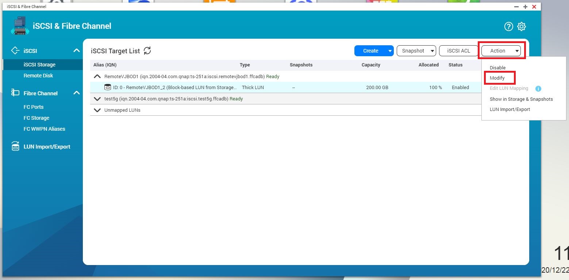569x280 pixels.
Task: Click the info icon beside Edit LUN Mapping
Action: 538,88
